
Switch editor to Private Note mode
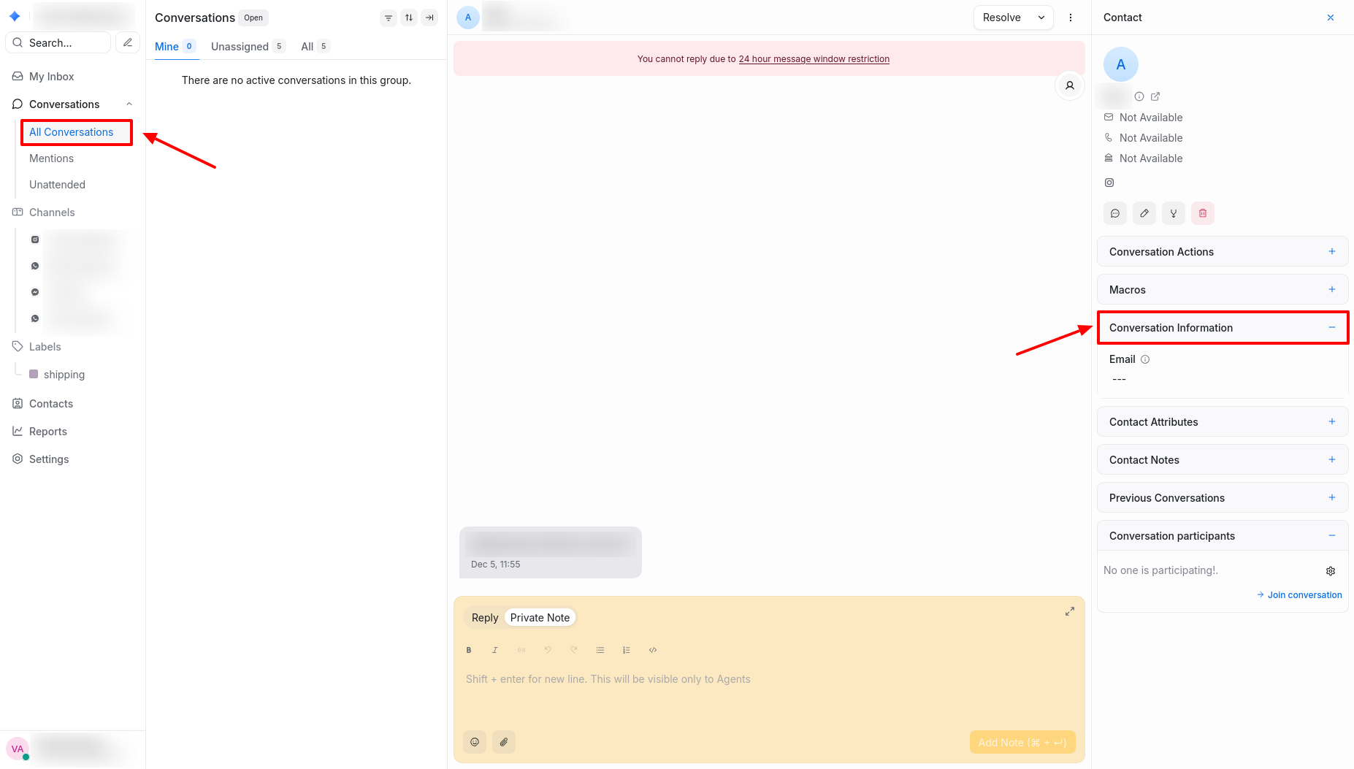pos(540,618)
